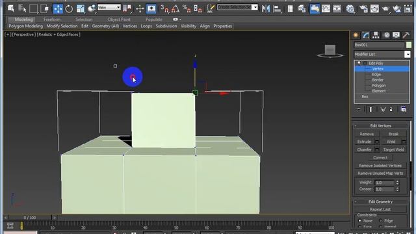Viewport: 416px width, 234px height.
Task: Click Make Unique icon below stack
Action: pos(383,109)
